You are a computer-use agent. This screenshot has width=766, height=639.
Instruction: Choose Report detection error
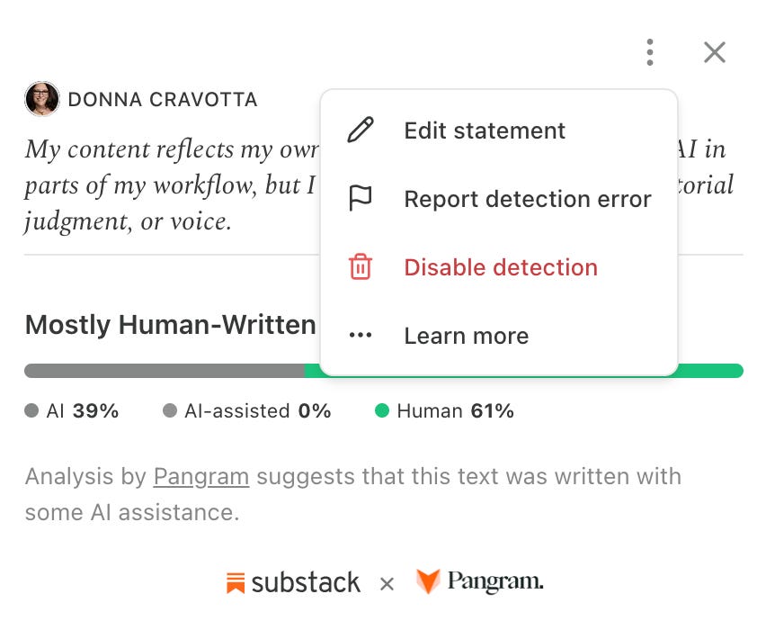pos(499,199)
